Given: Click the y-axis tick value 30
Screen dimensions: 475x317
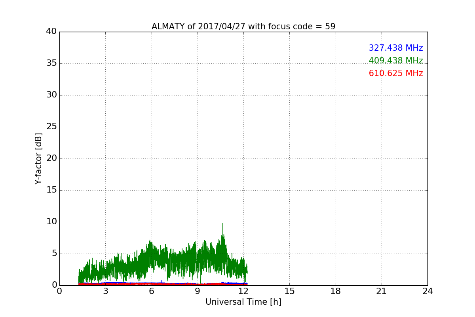Looking at the screenshot, I should click(51, 95).
